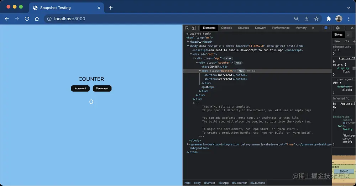The image size is (356, 186).
Task: Switch to the Elements tab
Action: [x=209, y=28]
